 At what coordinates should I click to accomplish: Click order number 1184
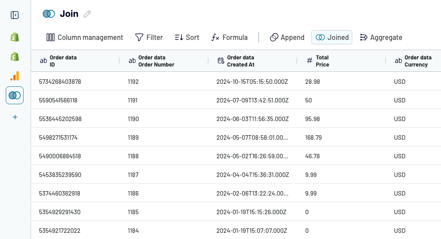133,231
